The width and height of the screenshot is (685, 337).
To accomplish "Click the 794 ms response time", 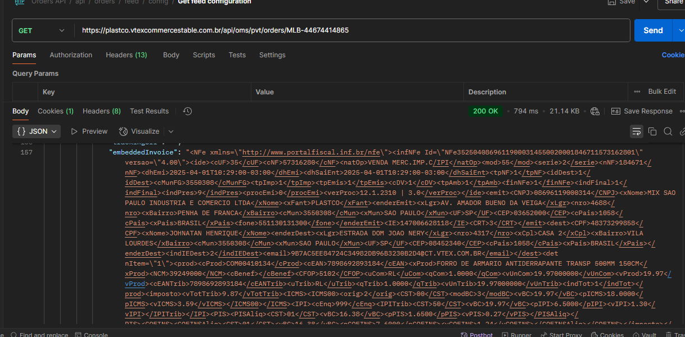I will tap(526, 111).
